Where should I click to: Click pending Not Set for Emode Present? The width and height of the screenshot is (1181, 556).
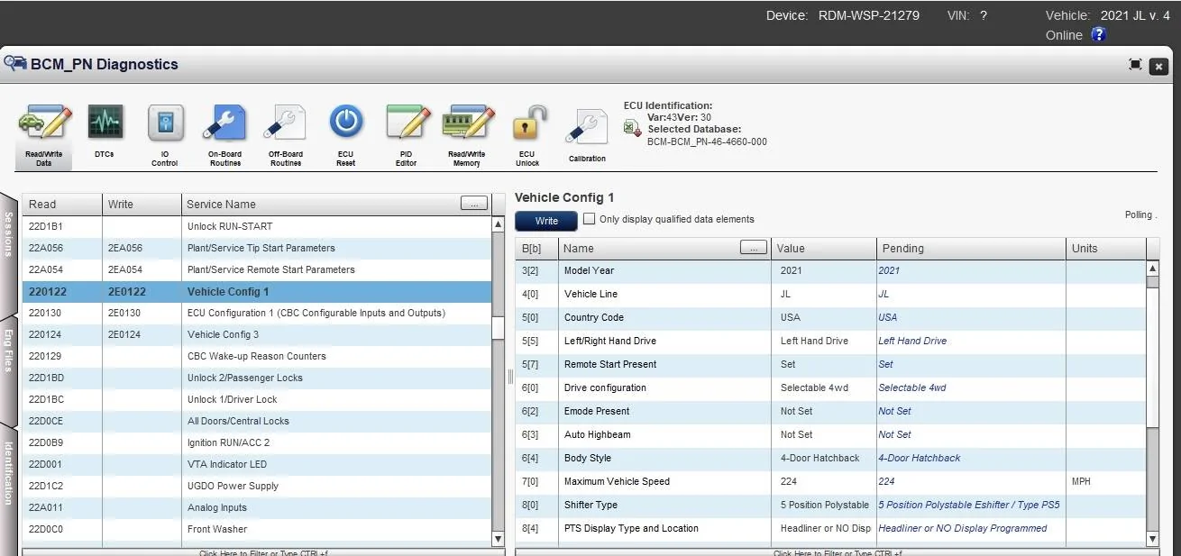coord(894,411)
